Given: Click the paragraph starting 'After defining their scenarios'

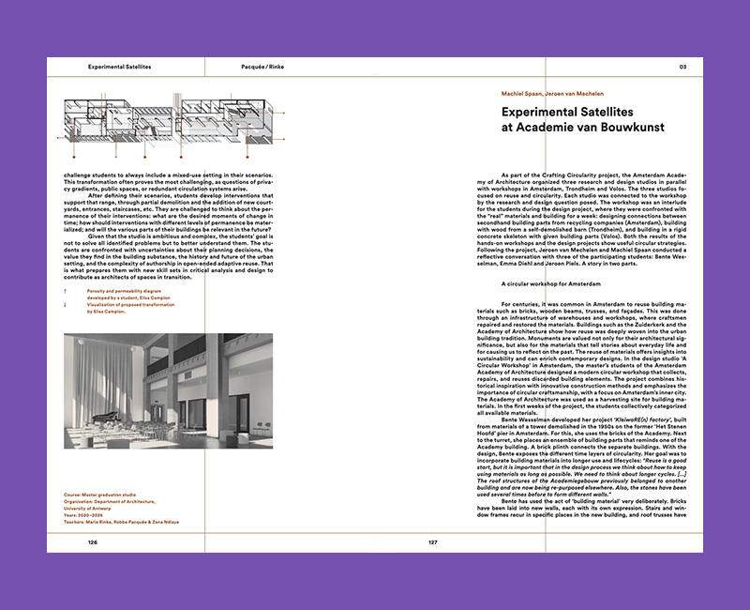Looking at the screenshot, I should pos(169,213).
